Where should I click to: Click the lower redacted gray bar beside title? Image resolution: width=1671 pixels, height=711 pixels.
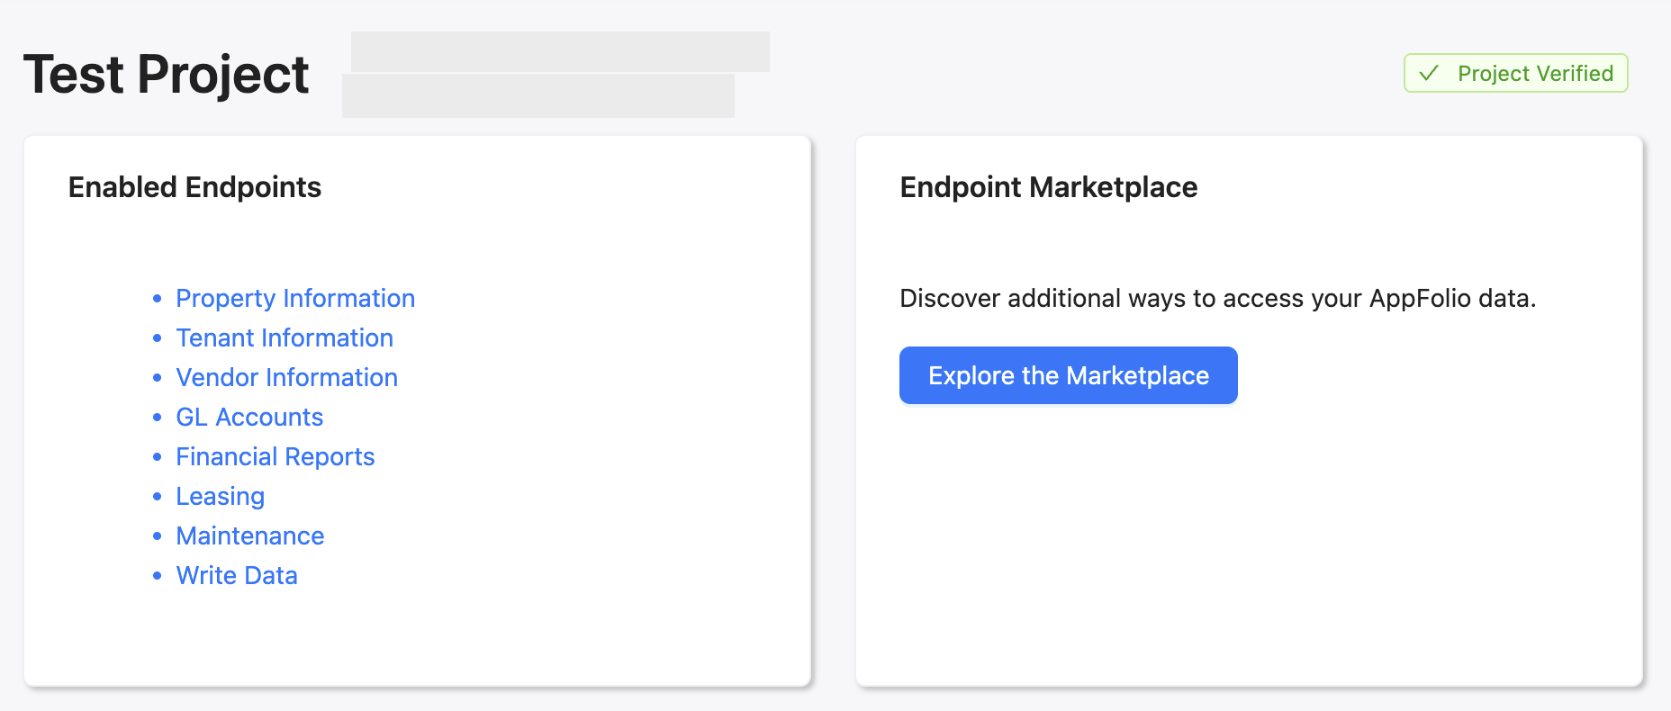[537, 95]
